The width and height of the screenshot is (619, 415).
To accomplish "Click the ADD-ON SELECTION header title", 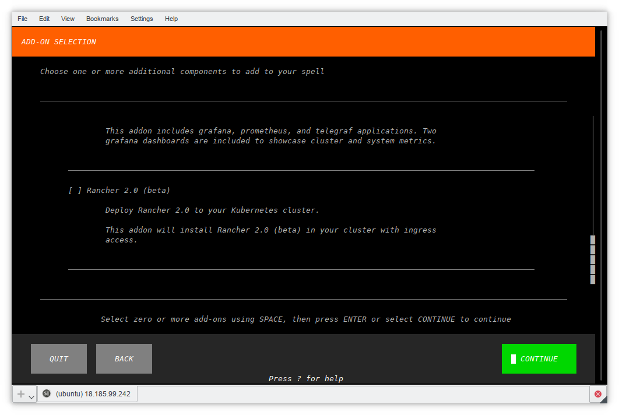I will point(58,42).
